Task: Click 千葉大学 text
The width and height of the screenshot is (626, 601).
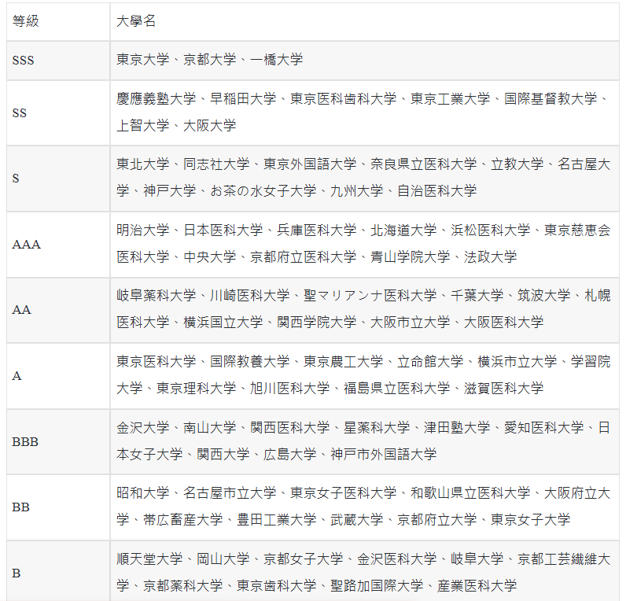Action: [x=477, y=296]
